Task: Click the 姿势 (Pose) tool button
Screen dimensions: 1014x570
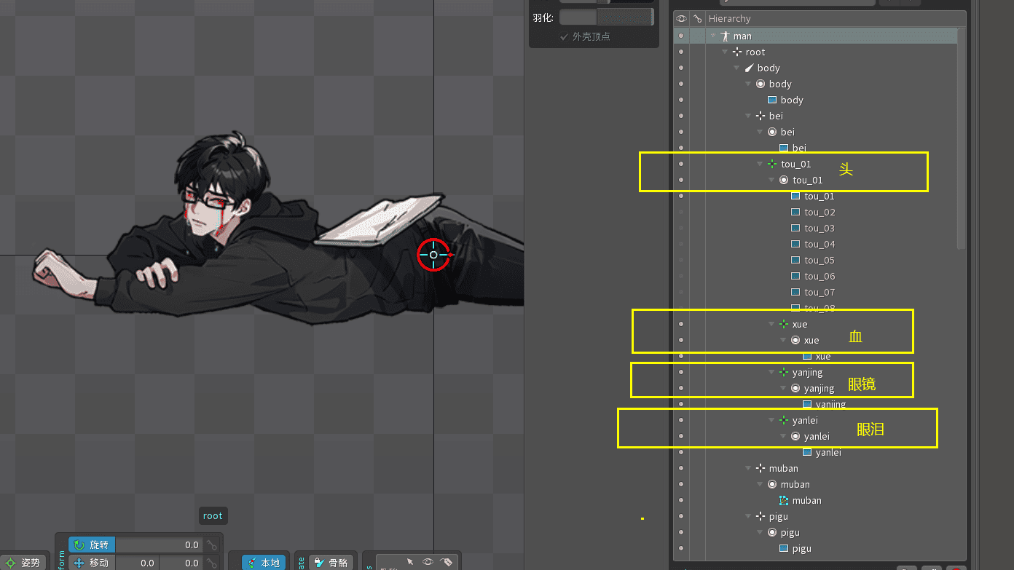Action: (x=23, y=563)
